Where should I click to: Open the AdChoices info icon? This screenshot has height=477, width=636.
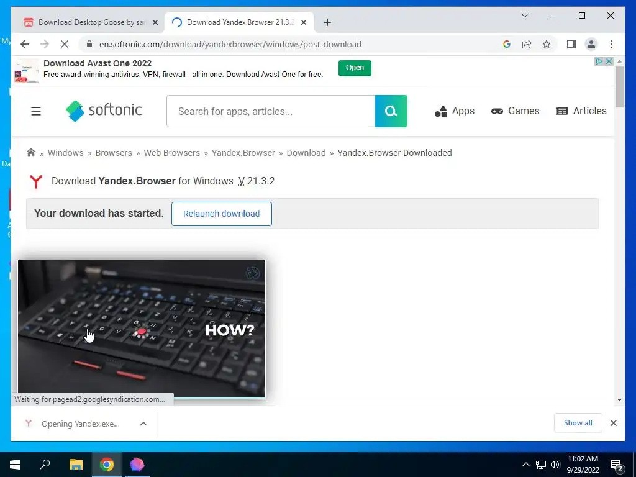coord(599,61)
